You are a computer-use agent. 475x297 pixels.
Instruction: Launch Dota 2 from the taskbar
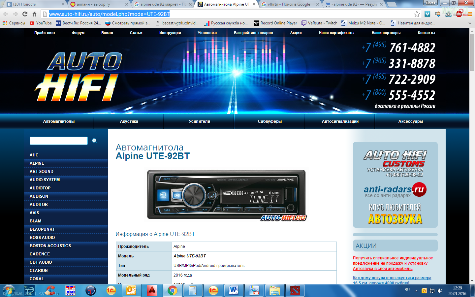click(x=295, y=290)
